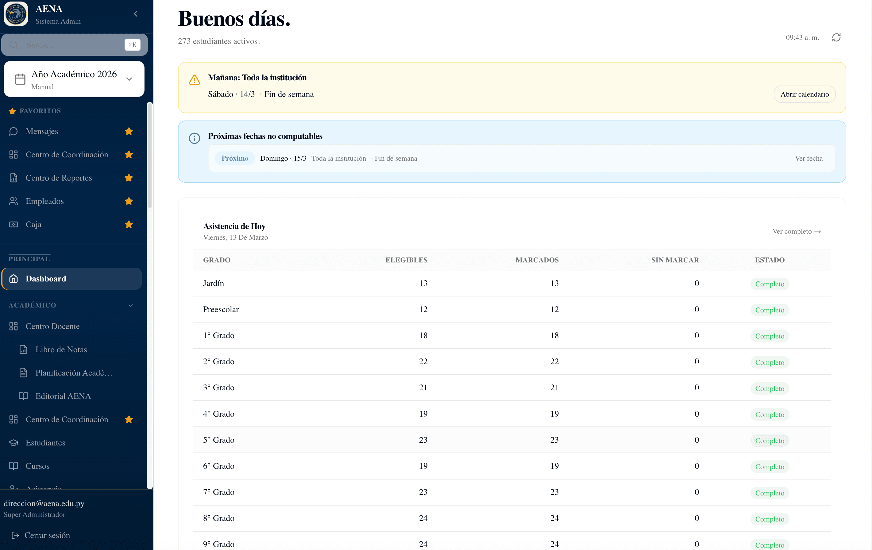872x550 pixels.
Task: Open the Empleados panel
Action: 44,201
